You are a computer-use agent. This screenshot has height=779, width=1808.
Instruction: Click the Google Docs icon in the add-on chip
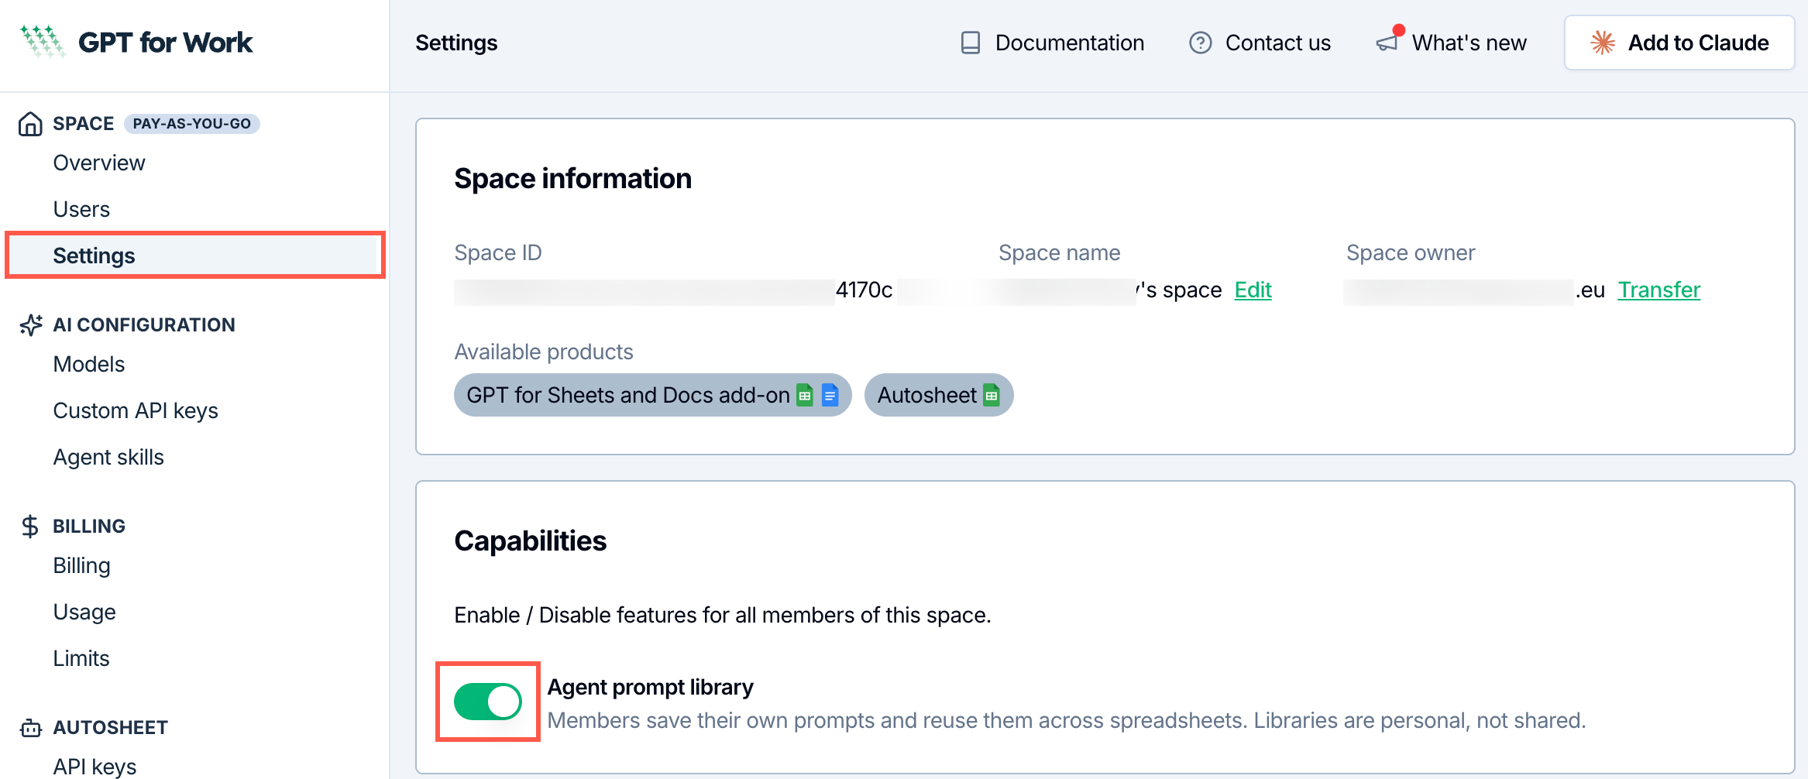[x=830, y=395]
